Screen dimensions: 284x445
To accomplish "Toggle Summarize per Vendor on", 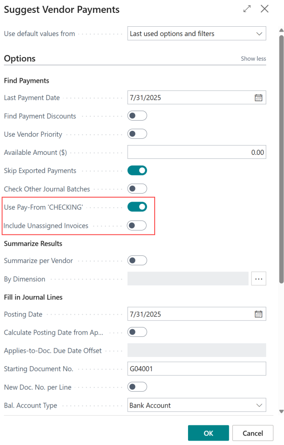I will [x=137, y=260].
